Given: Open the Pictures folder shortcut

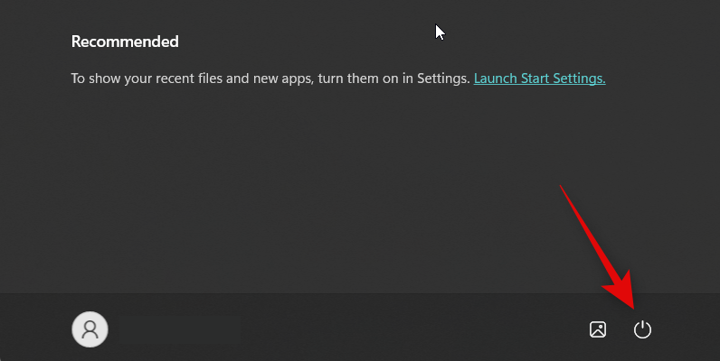Looking at the screenshot, I should click(598, 329).
